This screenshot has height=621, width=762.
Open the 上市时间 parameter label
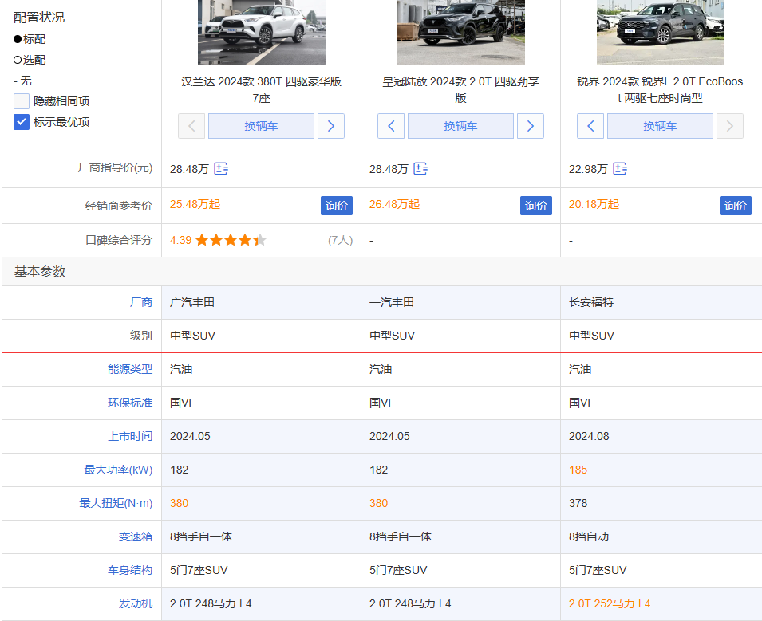130,436
